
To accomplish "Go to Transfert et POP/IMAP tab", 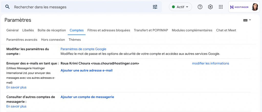I will (x=151, y=30).
